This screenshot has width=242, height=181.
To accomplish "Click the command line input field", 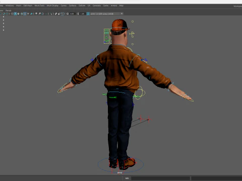I will tap(160, 178).
